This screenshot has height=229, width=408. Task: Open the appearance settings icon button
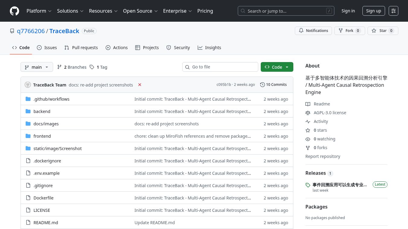[x=393, y=11]
